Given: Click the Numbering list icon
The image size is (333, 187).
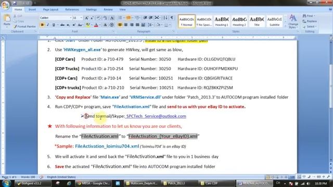Looking at the screenshot, I should click(129, 18).
